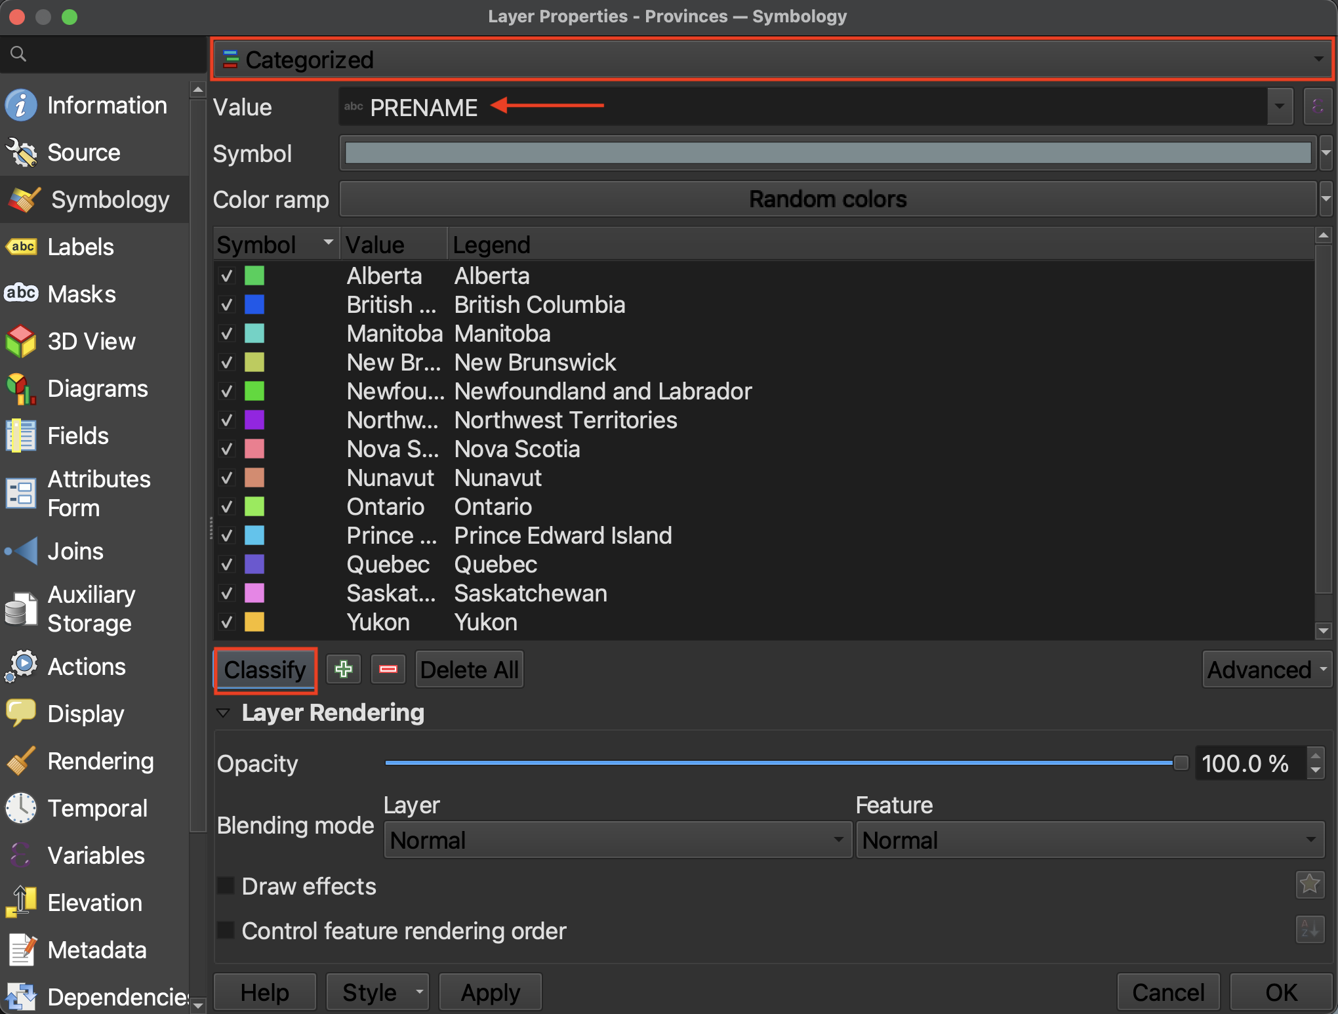
Task: Uncheck the Alberta category checkbox
Action: tap(227, 276)
